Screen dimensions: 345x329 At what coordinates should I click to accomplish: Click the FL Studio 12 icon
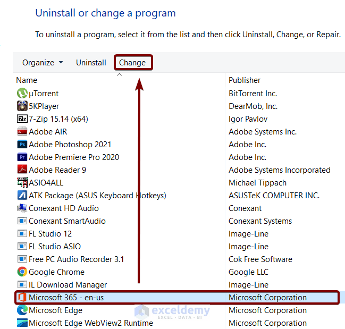point(22,233)
